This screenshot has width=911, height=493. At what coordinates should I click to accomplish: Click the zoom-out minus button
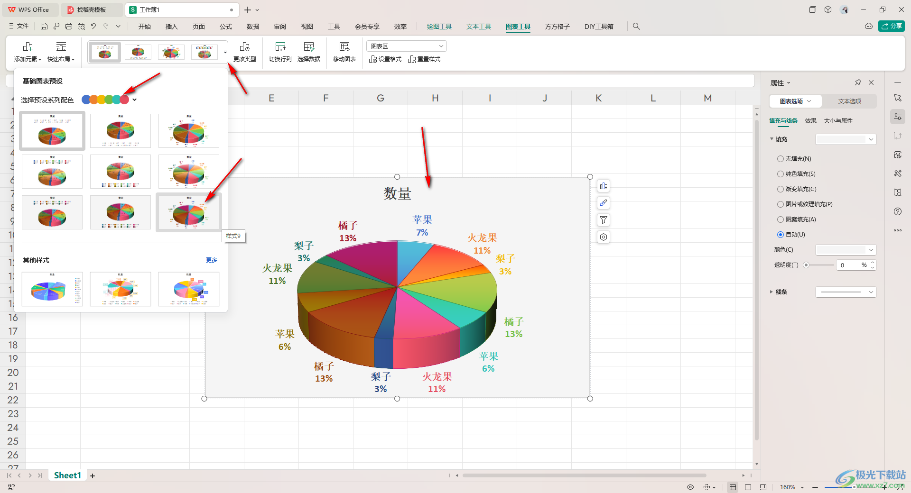click(815, 487)
